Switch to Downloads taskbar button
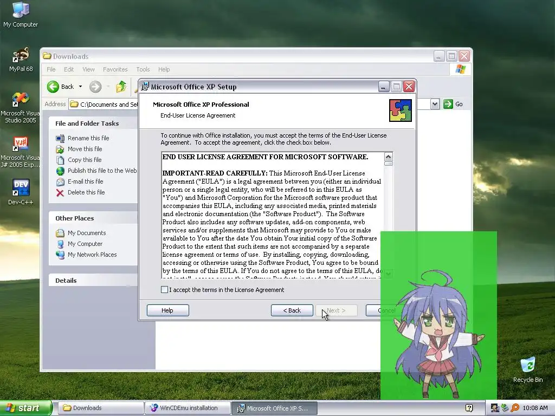The height and width of the screenshot is (416, 555). pos(100,408)
